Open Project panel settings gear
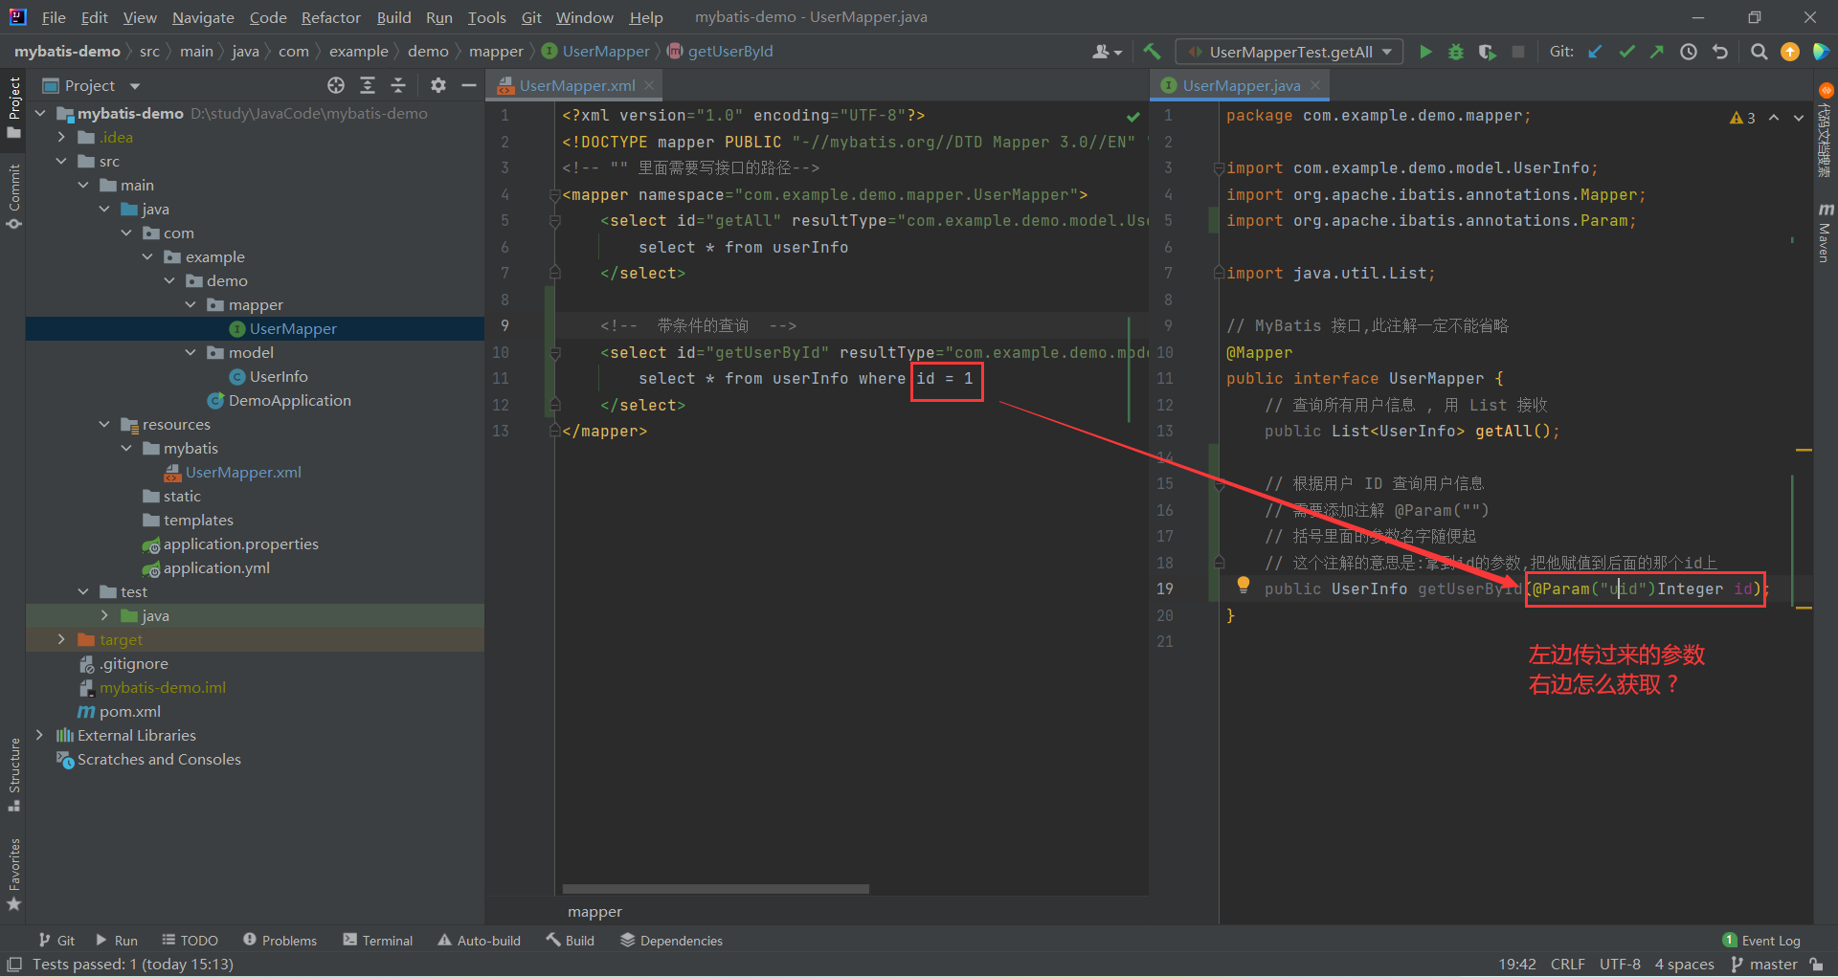This screenshot has width=1838, height=977. (438, 85)
